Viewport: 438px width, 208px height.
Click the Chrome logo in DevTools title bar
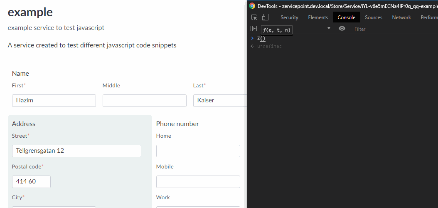pyautogui.click(x=252, y=6)
